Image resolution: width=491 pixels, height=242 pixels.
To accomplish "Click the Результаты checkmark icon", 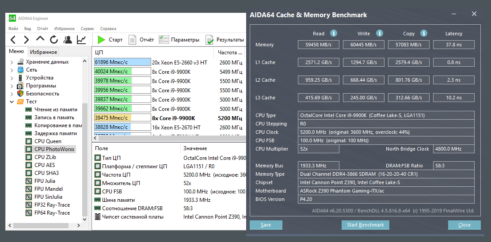I will pos(209,40).
